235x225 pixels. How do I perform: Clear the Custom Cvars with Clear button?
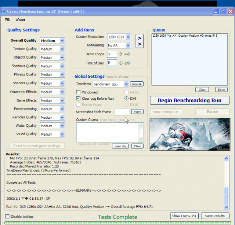click(x=137, y=146)
